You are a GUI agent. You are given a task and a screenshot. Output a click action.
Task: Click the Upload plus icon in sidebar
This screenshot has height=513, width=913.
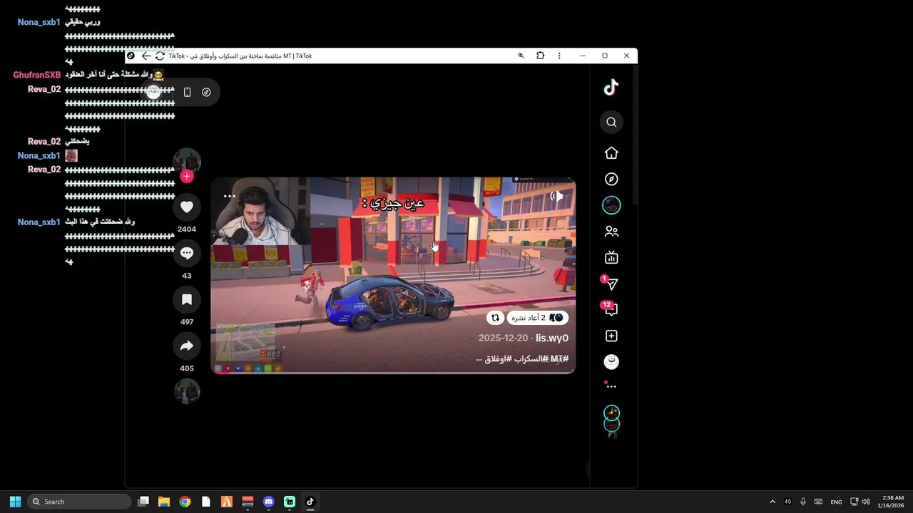(x=611, y=336)
